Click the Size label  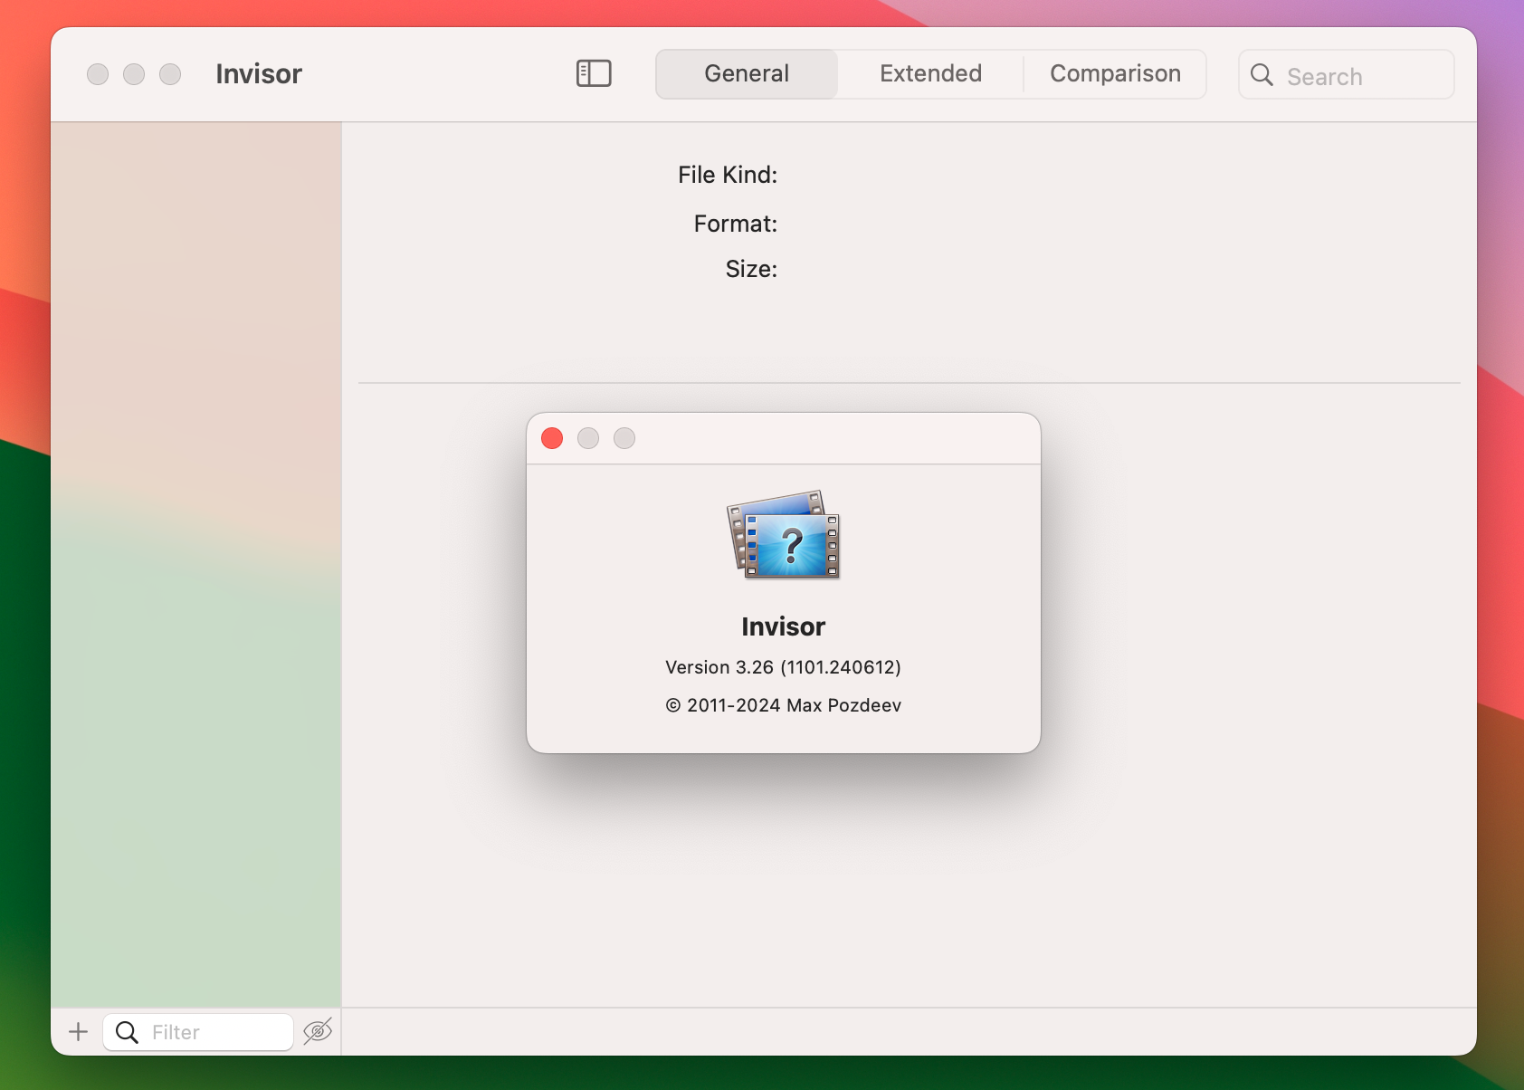click(751, 269)
